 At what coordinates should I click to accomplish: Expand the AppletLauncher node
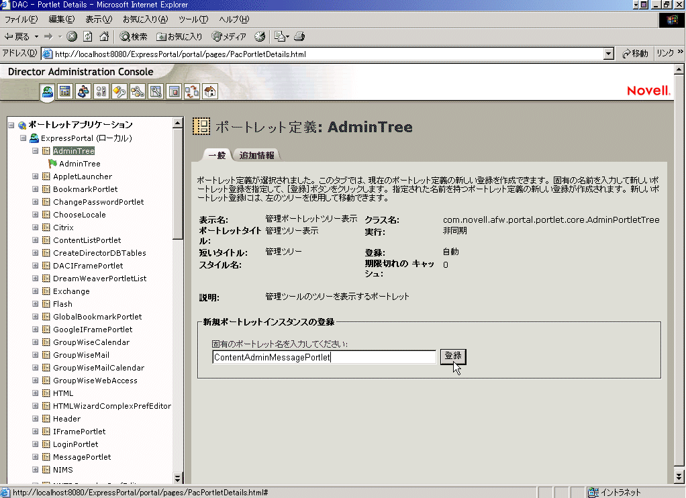36,177
